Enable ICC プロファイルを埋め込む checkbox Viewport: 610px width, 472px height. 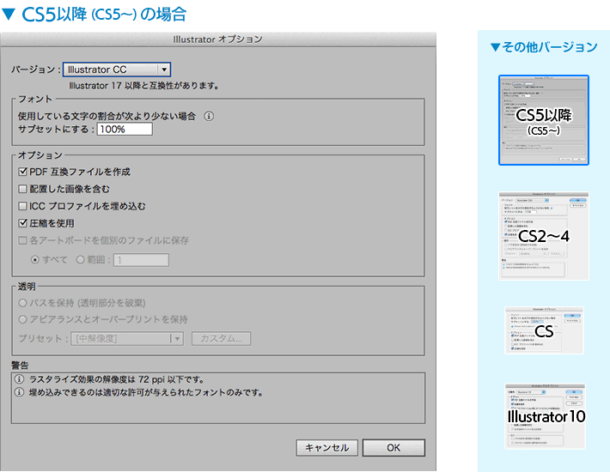(23, 206)
